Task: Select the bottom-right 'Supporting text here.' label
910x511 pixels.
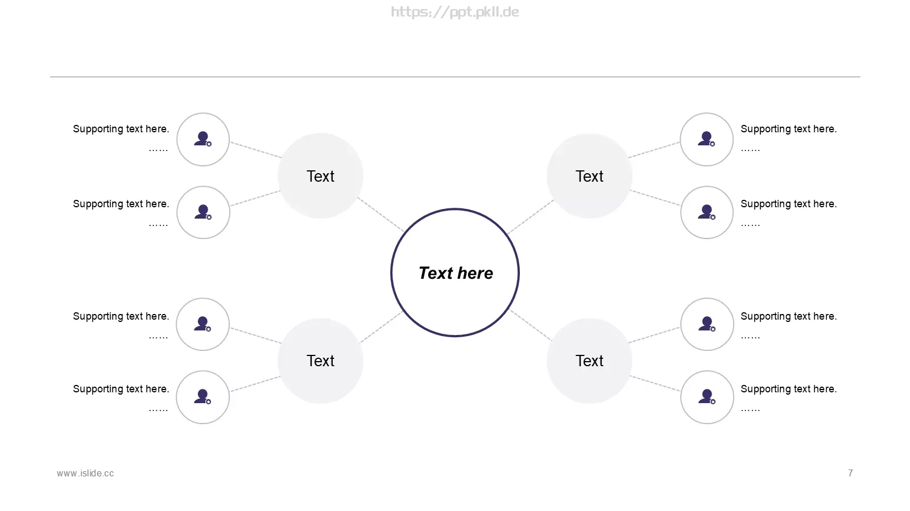Action: [788, 389]
